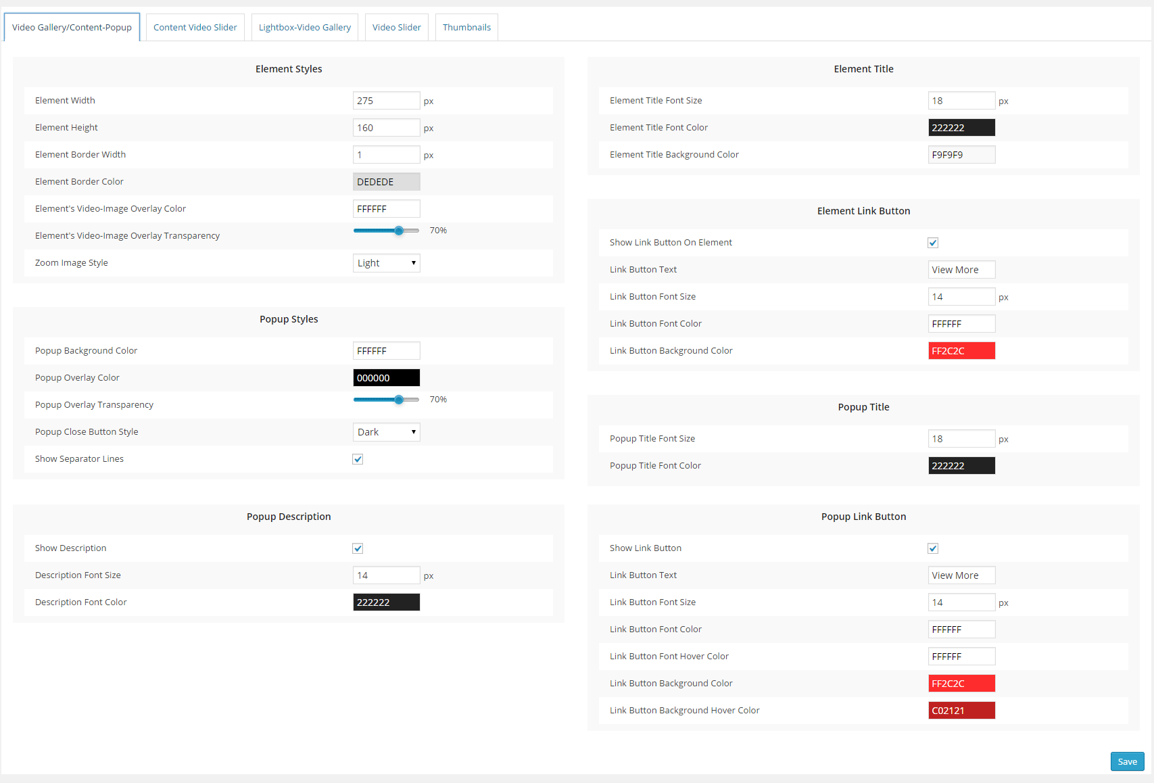The height and width of the screenshot is (783, 1154).
Task: Click the Element Overlay Transparency slider handle
Action: point(399,231)
